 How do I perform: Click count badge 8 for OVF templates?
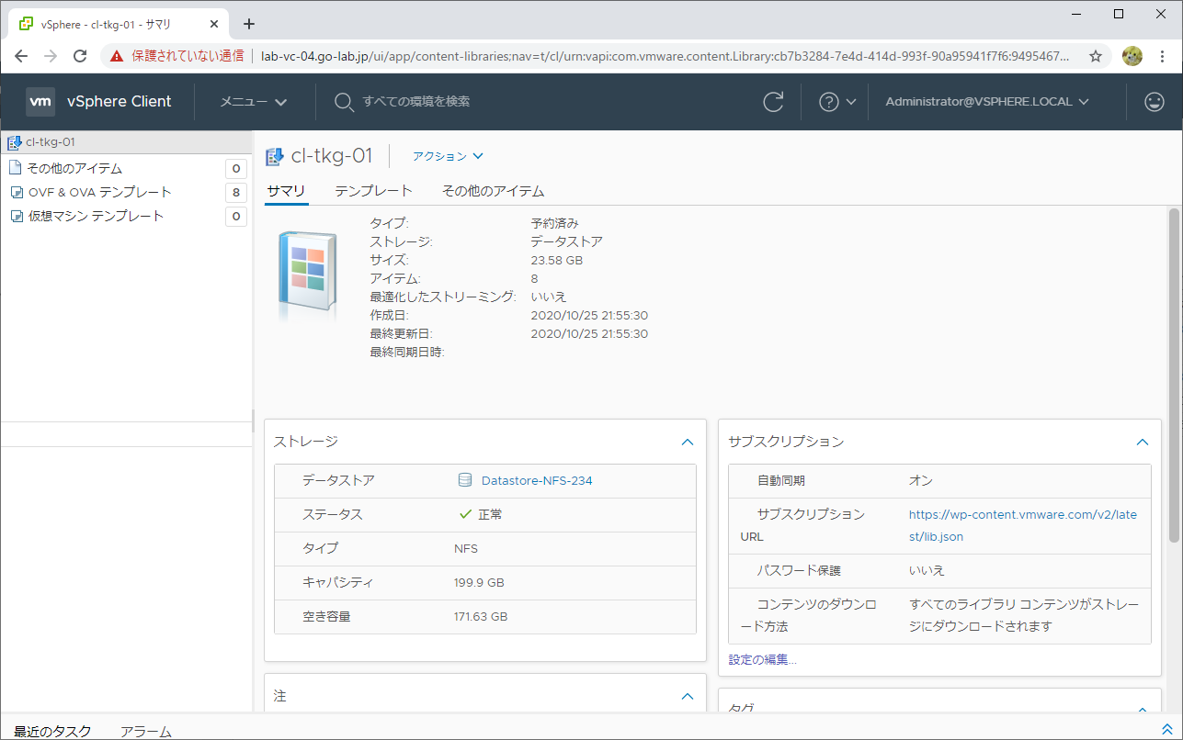click(236, 192)
